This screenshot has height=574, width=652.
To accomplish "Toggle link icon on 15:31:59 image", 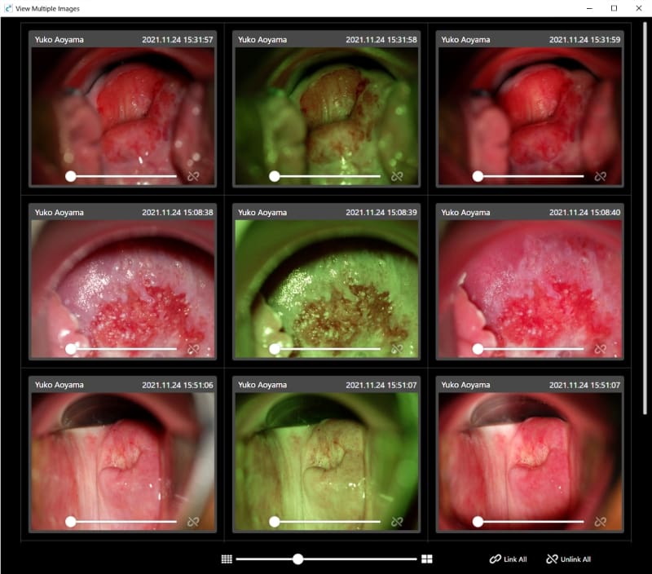I will [601, 176].
